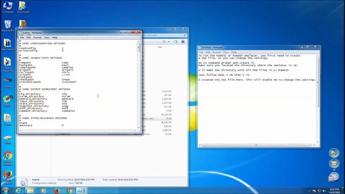Launch Chrome from the taskbar
The image size is (345, 194).
70,191
